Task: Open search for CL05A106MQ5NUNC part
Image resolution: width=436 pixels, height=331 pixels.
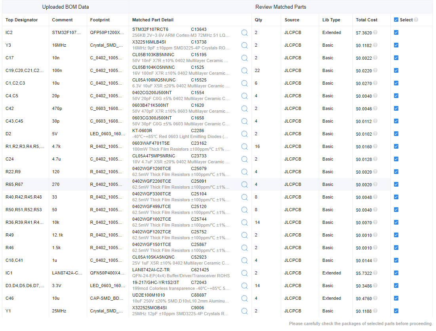Action: point(244,83)
